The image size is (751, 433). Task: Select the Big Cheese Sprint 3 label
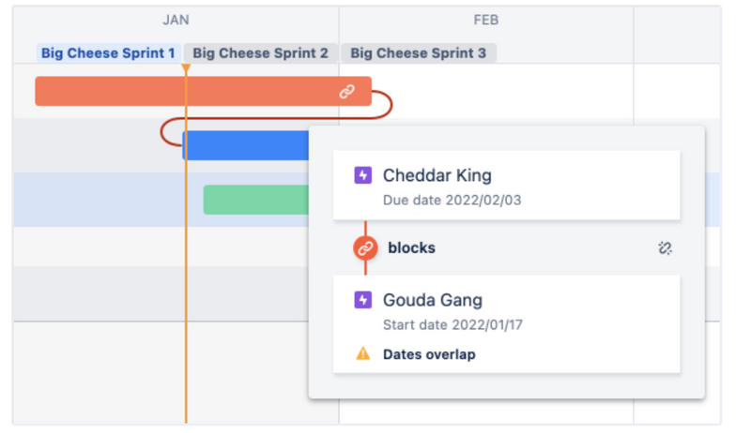coord(418,53)
